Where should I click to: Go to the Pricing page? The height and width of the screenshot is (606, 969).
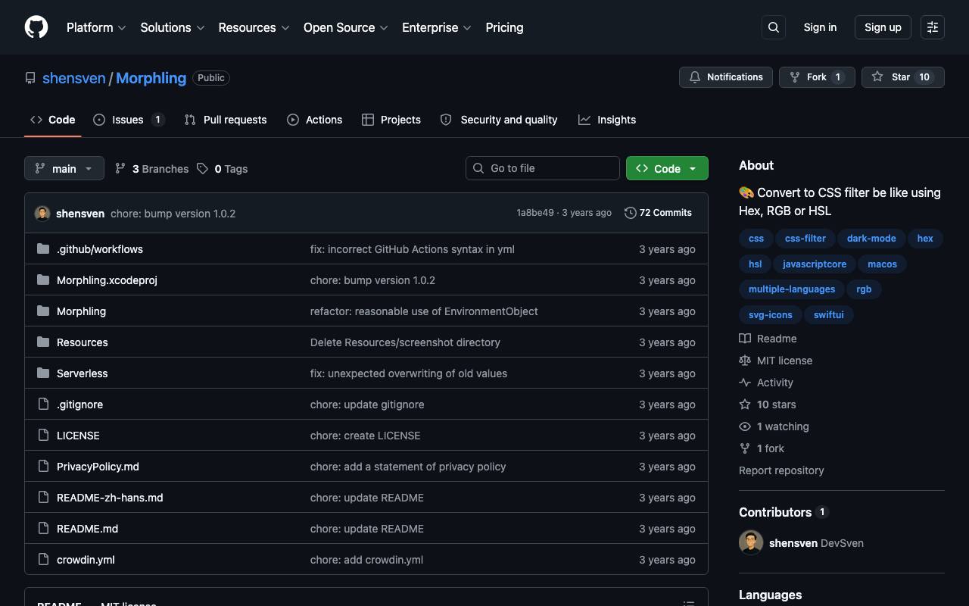[504, 27]
